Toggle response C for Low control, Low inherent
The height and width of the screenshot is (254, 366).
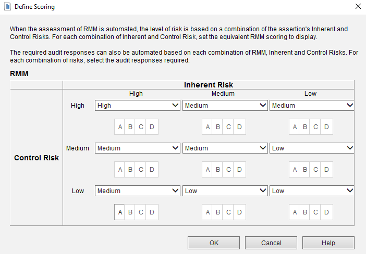316,212
